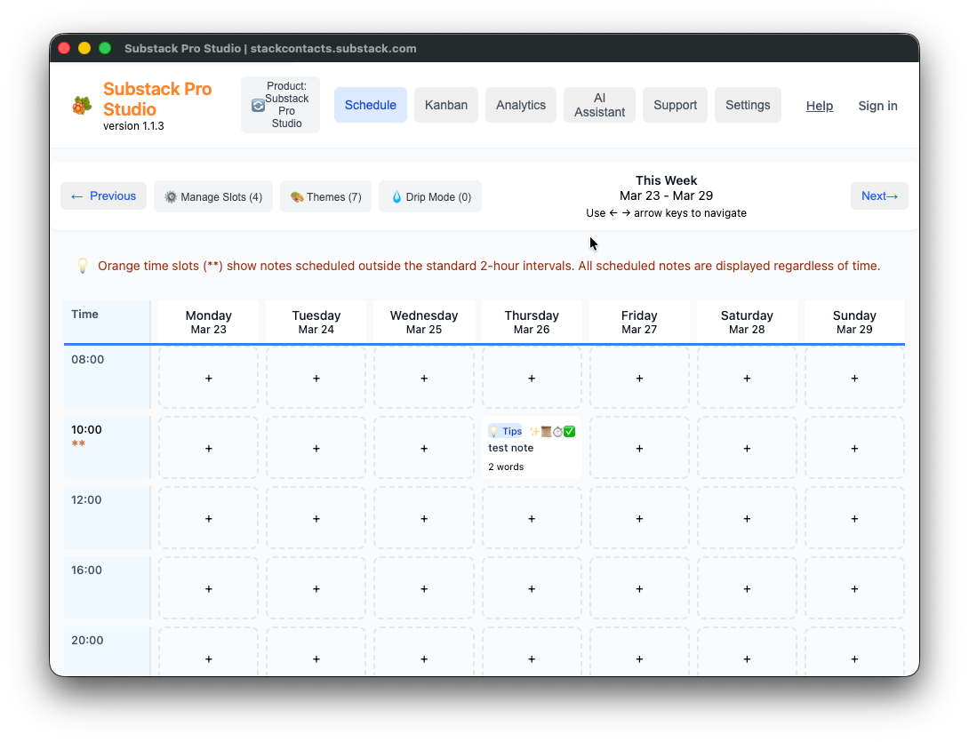Add a note at 10:00 on Saturday
969x742 pixels.
pyautogui.click(x=747, y=448)
